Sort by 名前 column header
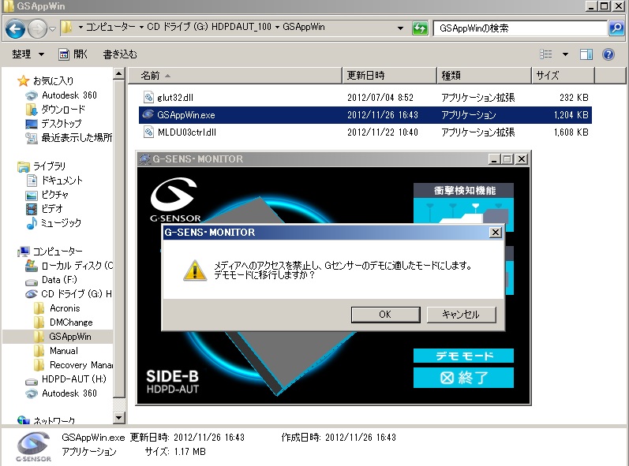 [x=235, y=76]
